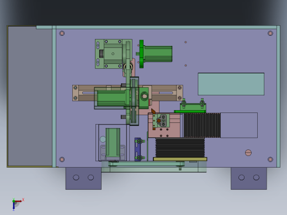Viewport: 287px width, 215px height.
Task: Click the right mounting foot bracket
Action: (249, 178)
